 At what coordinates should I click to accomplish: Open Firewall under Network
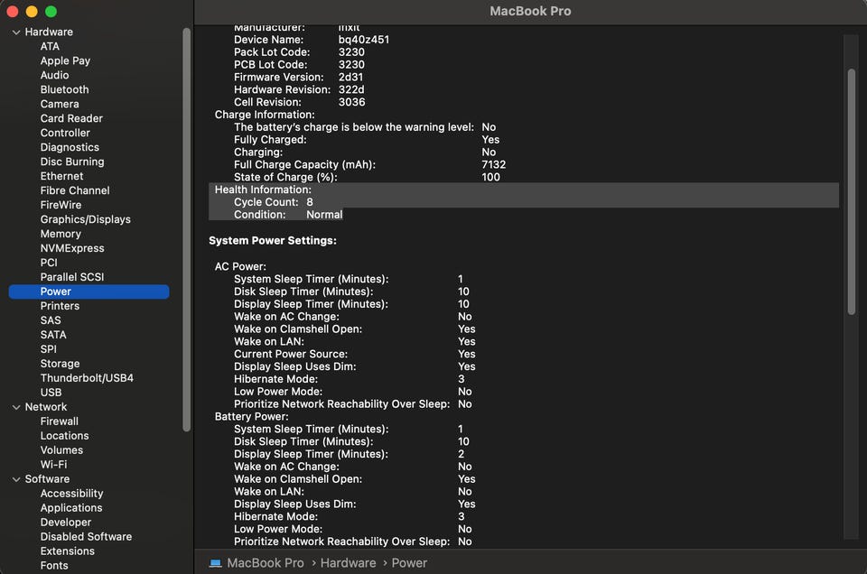tap(60, 421)
